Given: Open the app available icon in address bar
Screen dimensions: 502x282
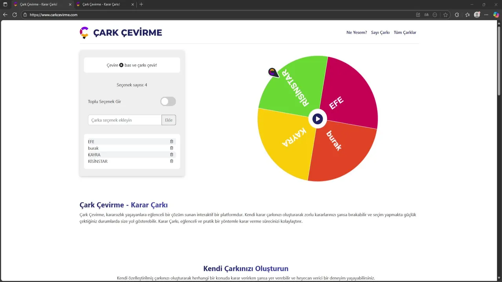Looking at the screenshot, I should point(418,15).
